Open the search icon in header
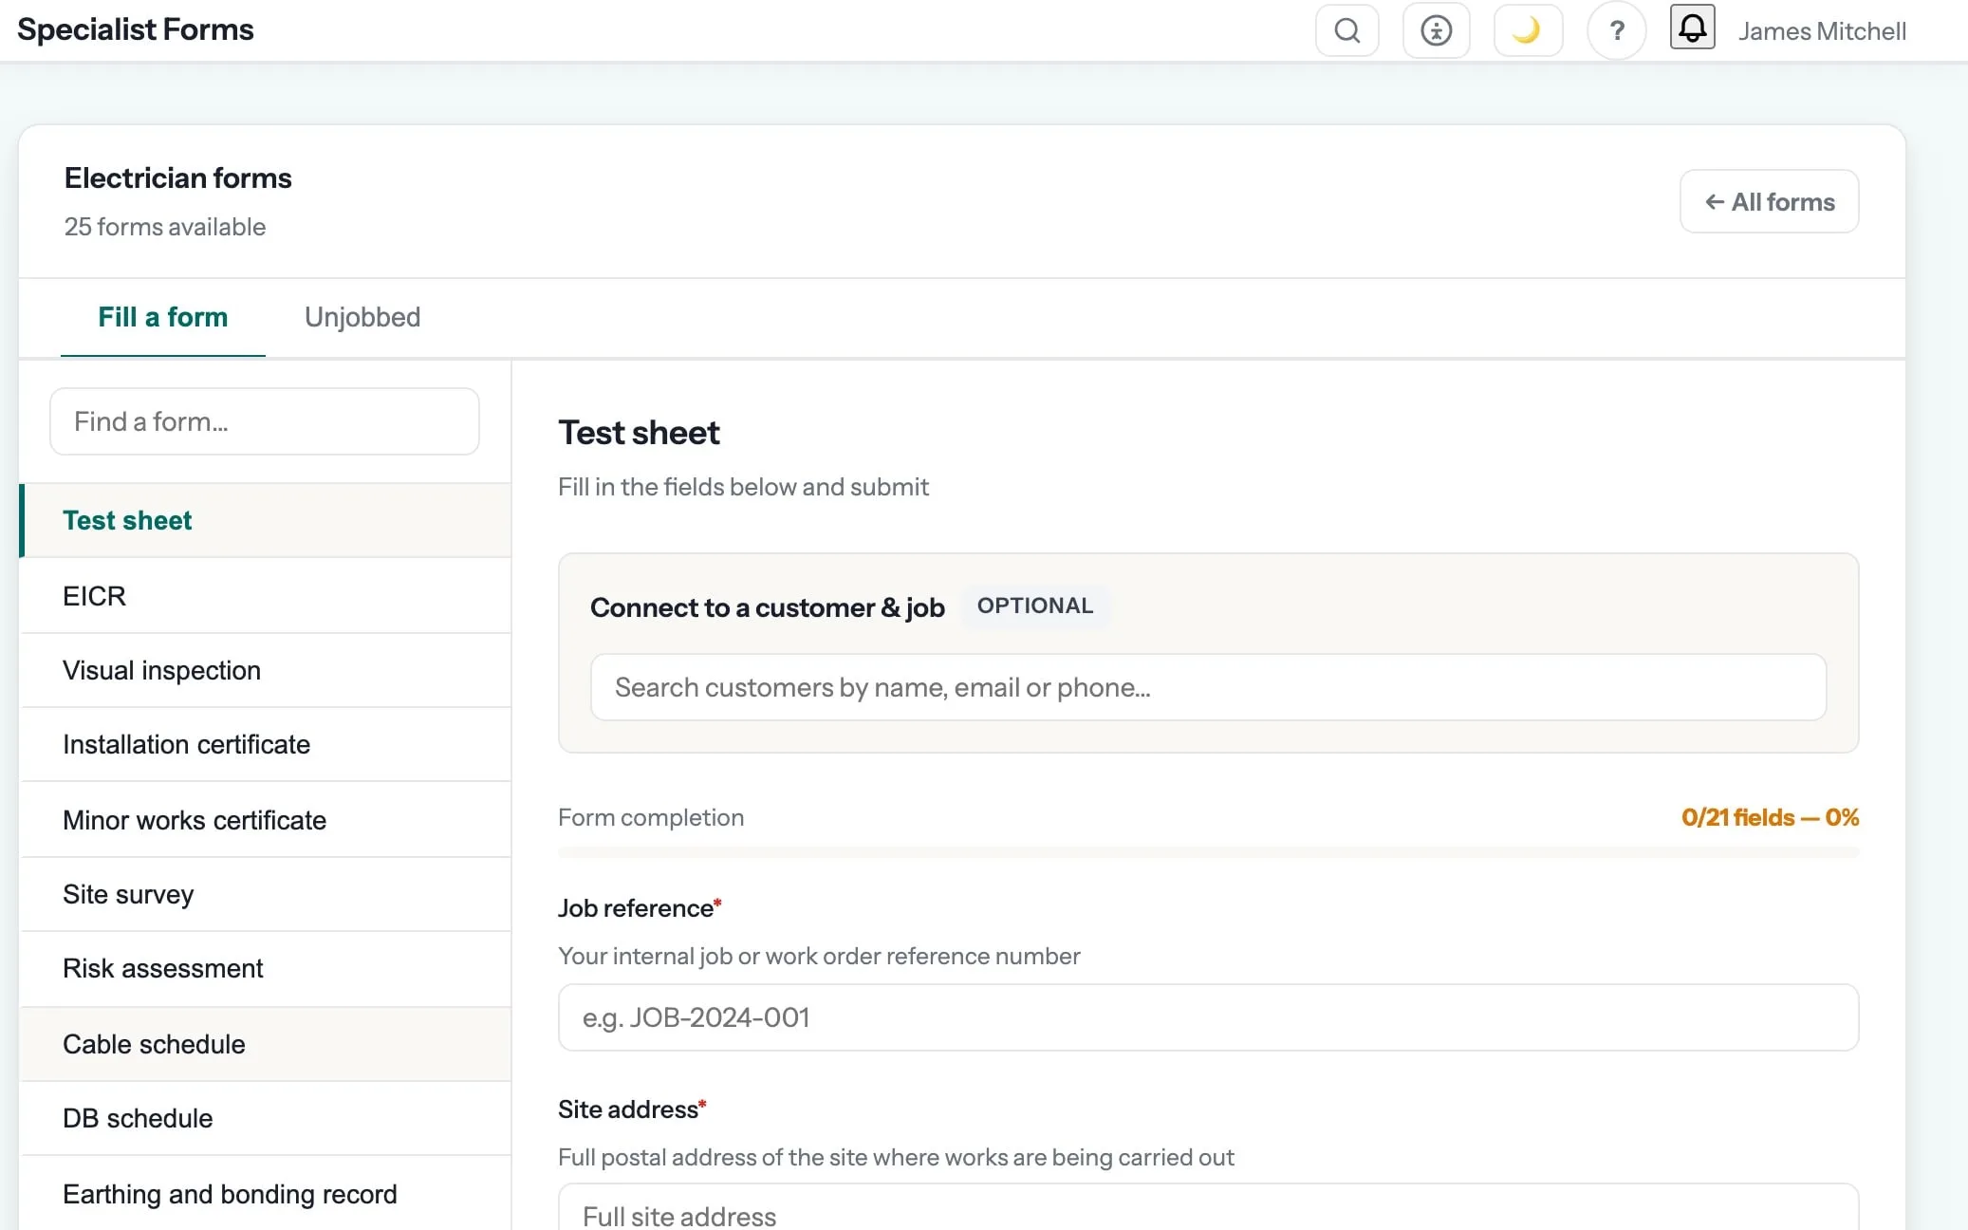Screen dimensions: 1968x1230 pos(1346,31)
